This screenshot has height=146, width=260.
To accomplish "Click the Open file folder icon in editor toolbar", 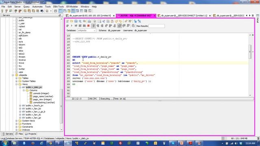I will 71,21.
